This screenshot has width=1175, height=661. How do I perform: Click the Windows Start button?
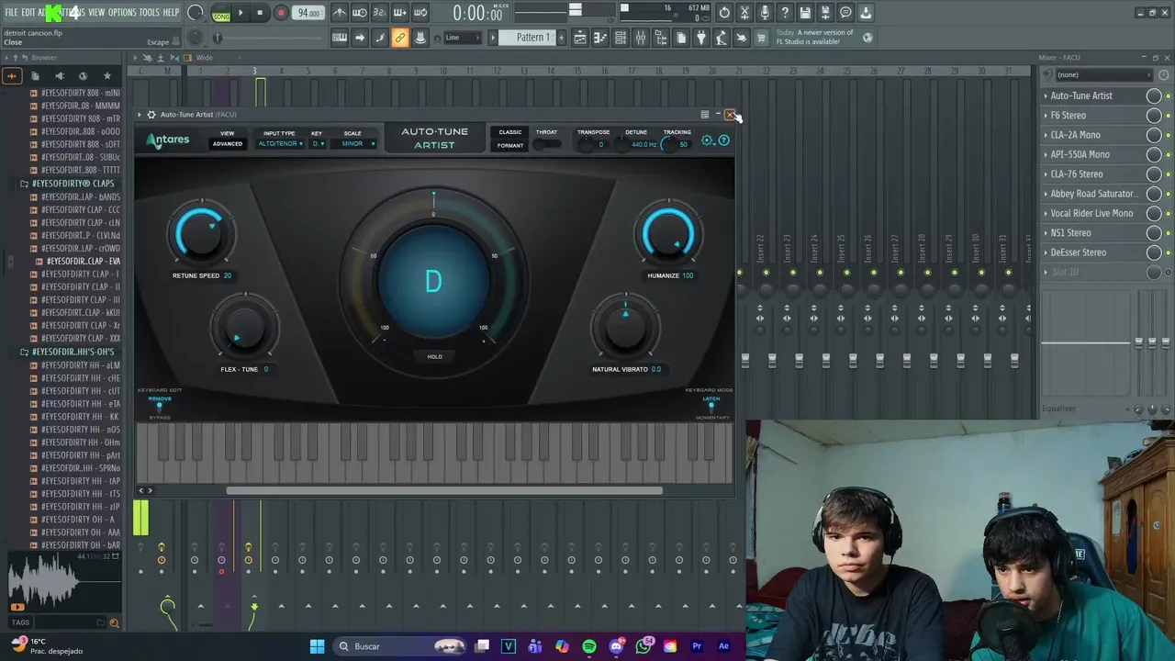[x=317, y=646]
